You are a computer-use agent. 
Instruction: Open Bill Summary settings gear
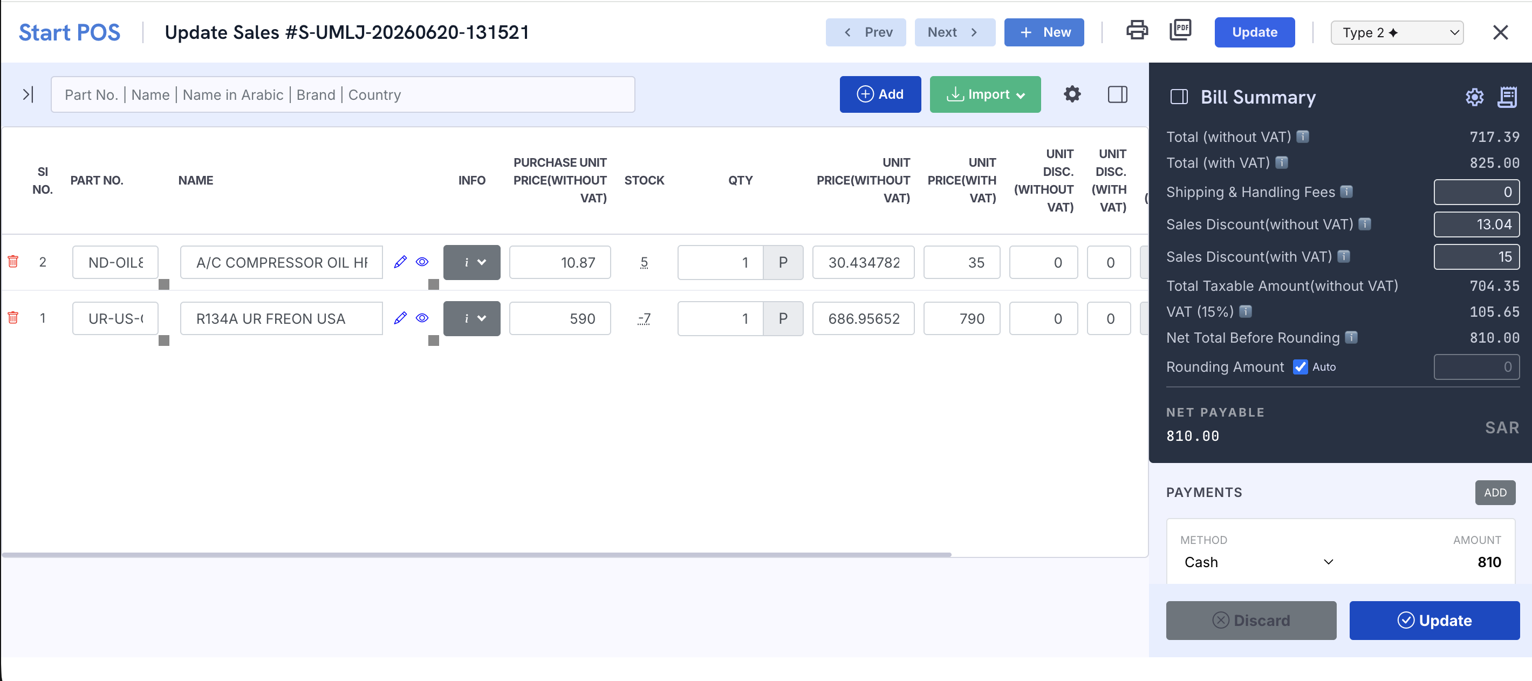[x=1474, y=97]
